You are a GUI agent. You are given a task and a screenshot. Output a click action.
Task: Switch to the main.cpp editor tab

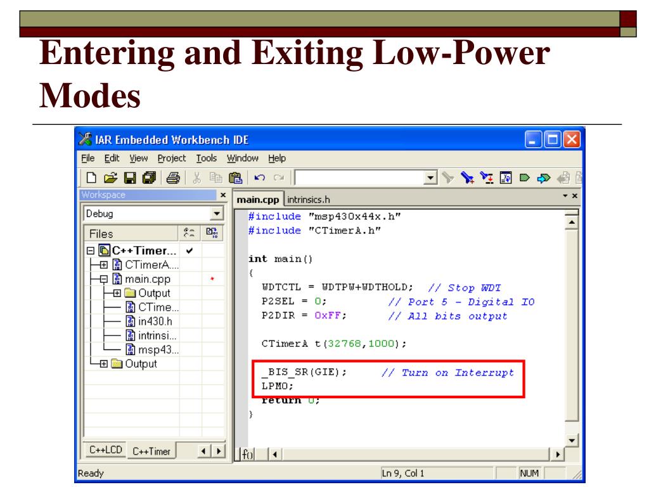click(x=258, y=199)
